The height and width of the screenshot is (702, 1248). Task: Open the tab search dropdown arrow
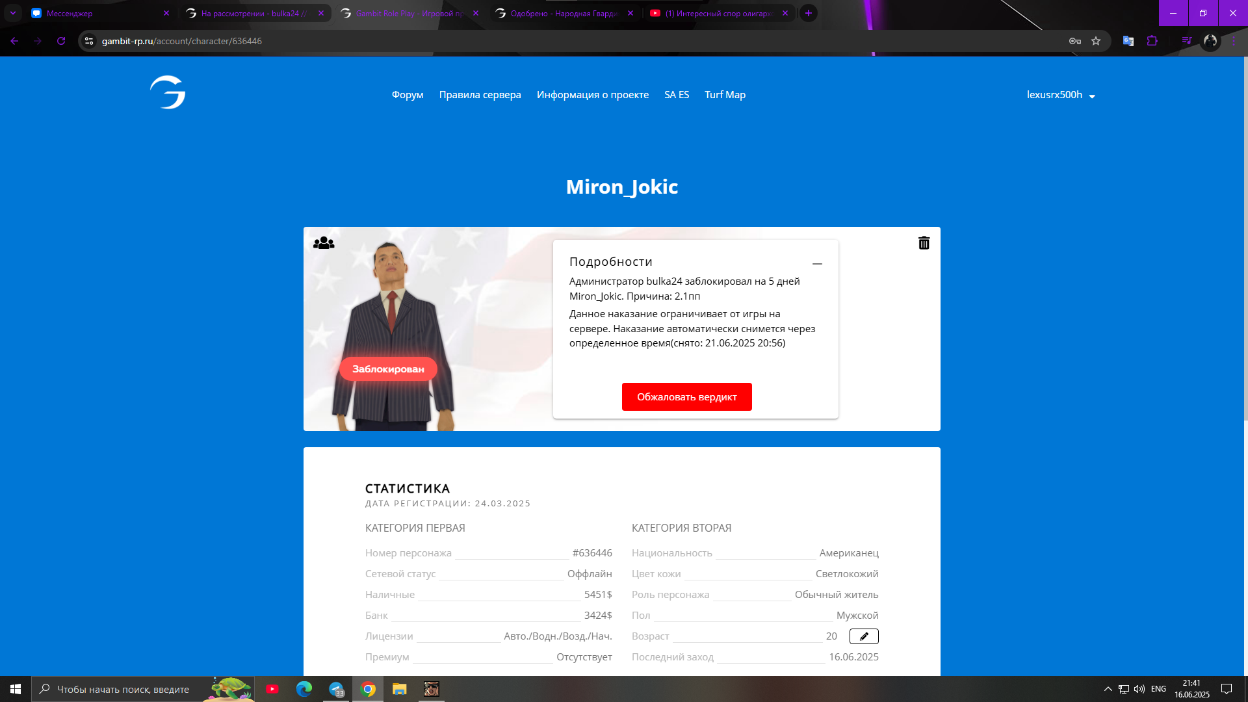13,13
